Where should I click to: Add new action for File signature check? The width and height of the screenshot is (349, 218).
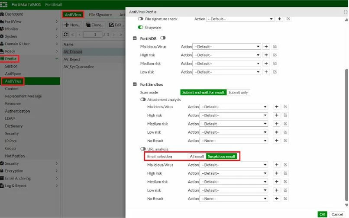279,19
